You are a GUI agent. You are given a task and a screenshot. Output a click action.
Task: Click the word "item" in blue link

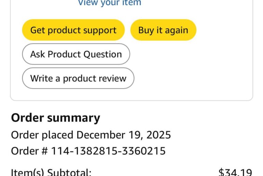coord(132,3)
